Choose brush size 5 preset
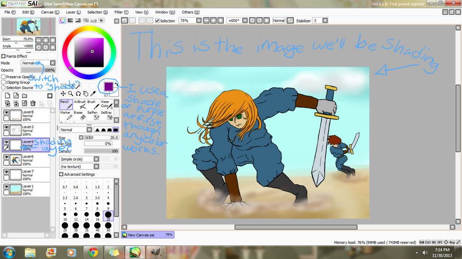The height and width of the screenshot is (259, 462). [65, 205]
